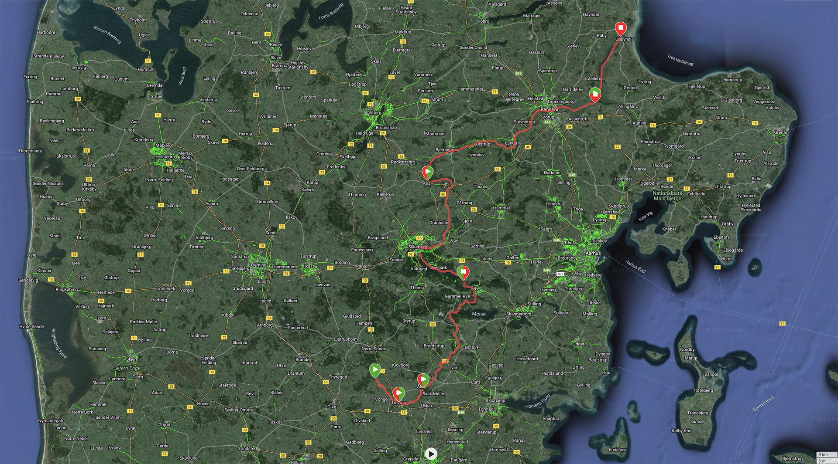Click the Bjerringbro town label
The height and width of the screenshot is (464, 838).
point(446,149)
